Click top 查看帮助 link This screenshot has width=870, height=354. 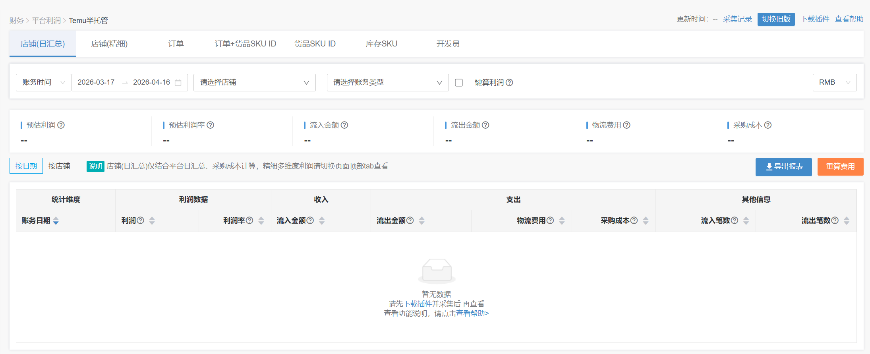click(849, 19)
